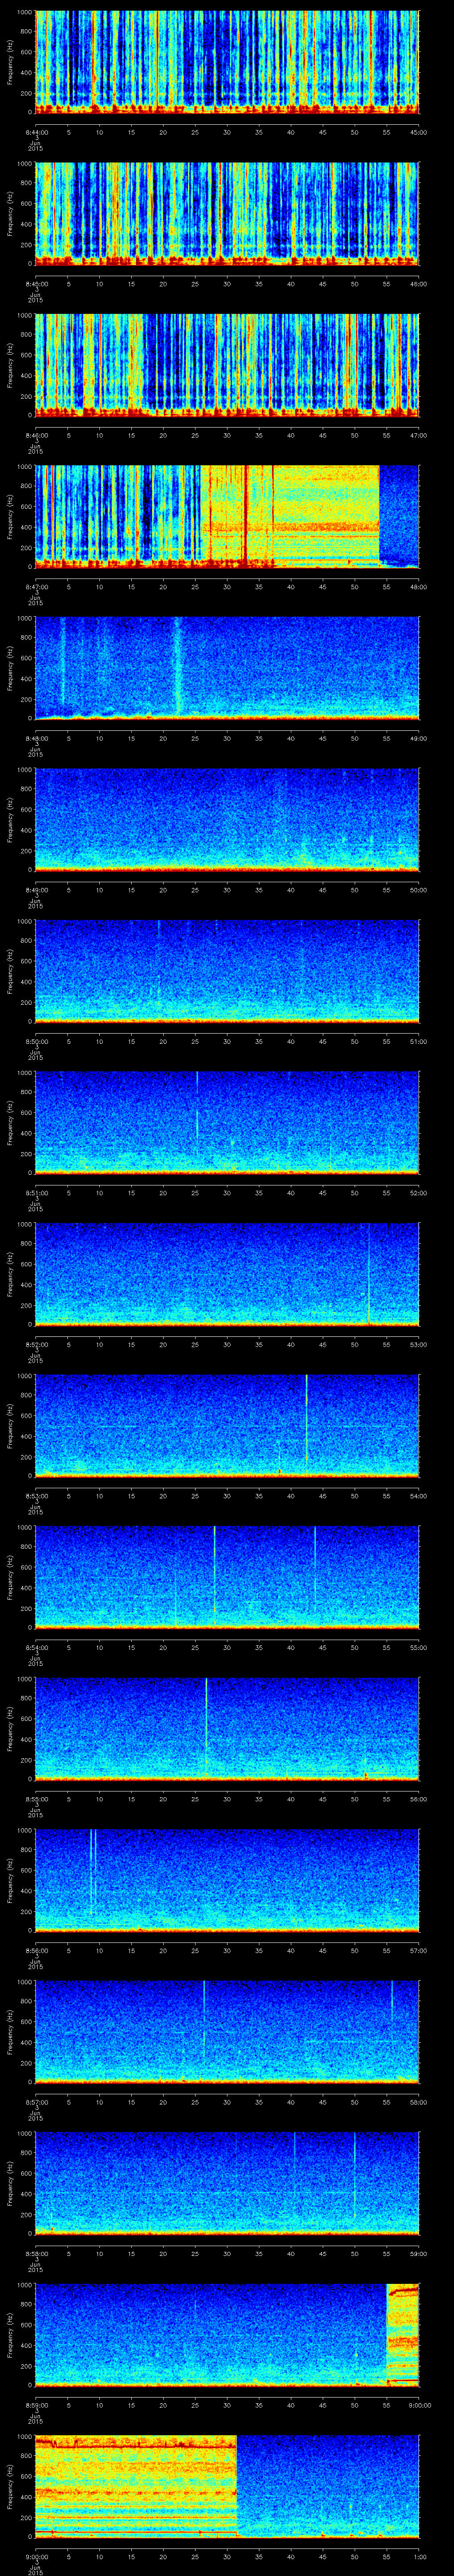Select the '55:00' end time label

tap(418, 1647)
